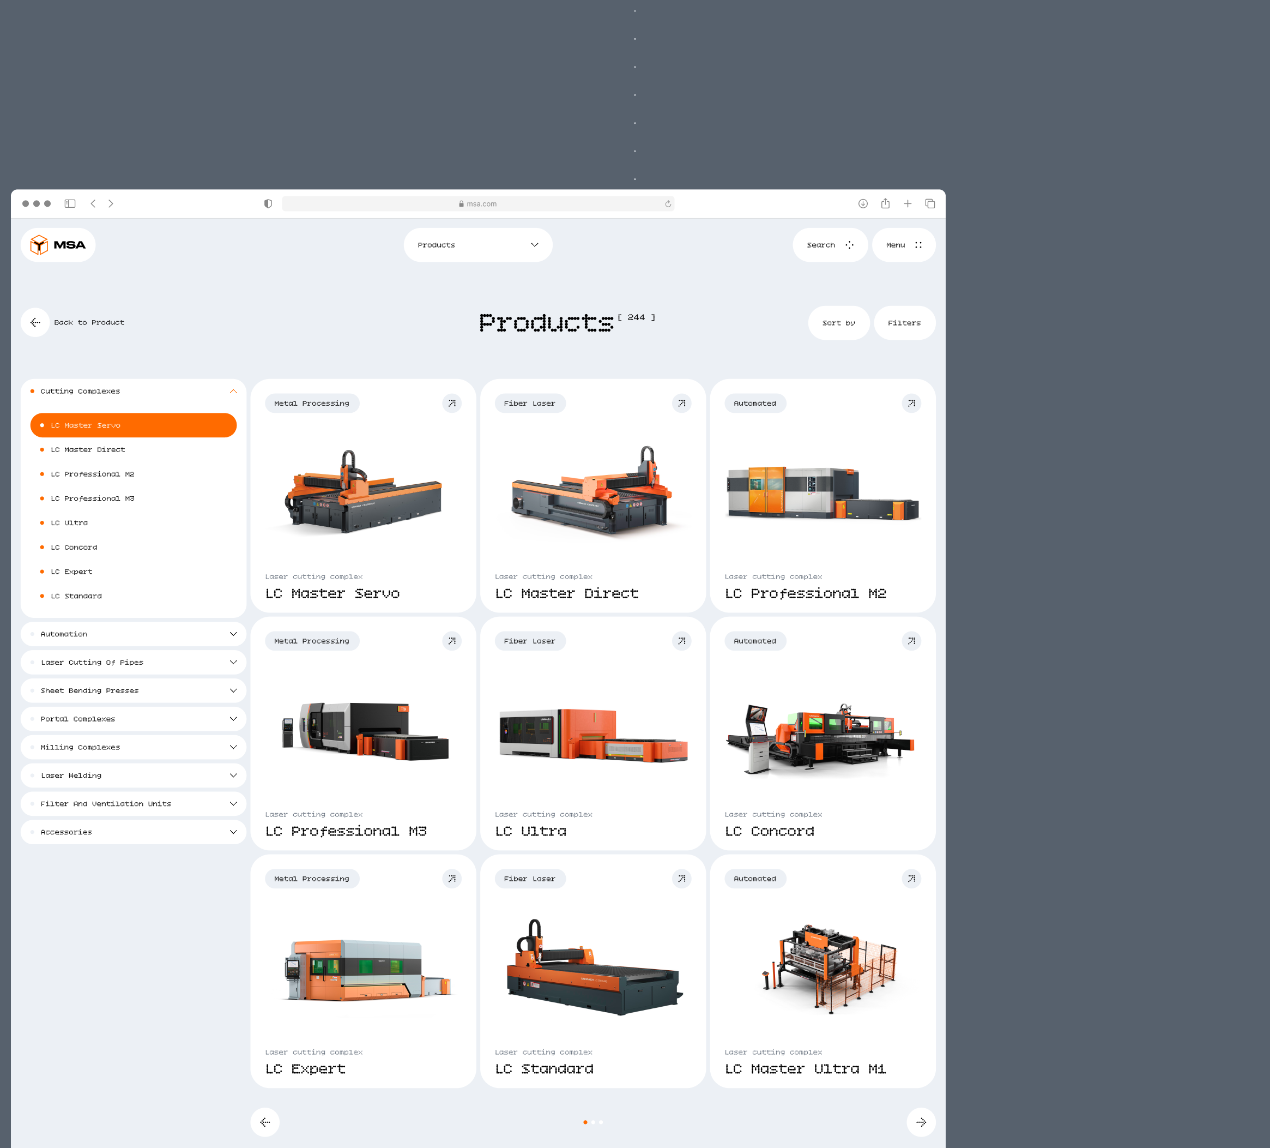This screenshot has height=1148, width=1270.
Task: Open arrow icon on LC Ultra card
Action: click(x=681, y=641)
